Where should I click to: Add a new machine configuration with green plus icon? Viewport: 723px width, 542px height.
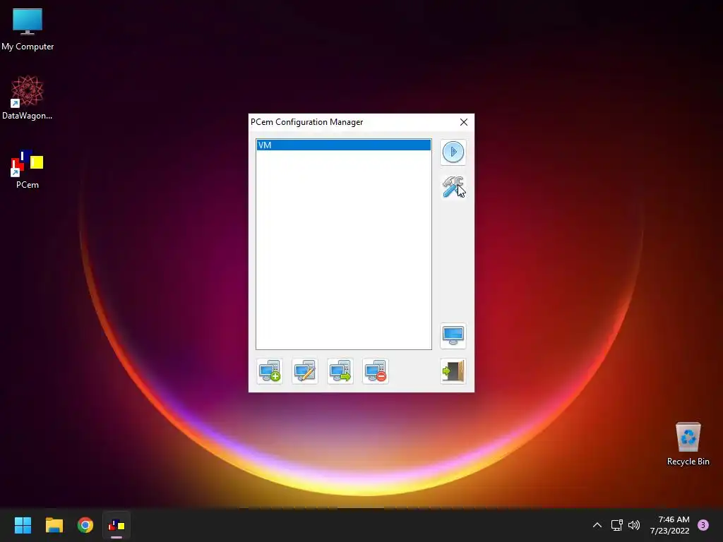tap(270, 371)
